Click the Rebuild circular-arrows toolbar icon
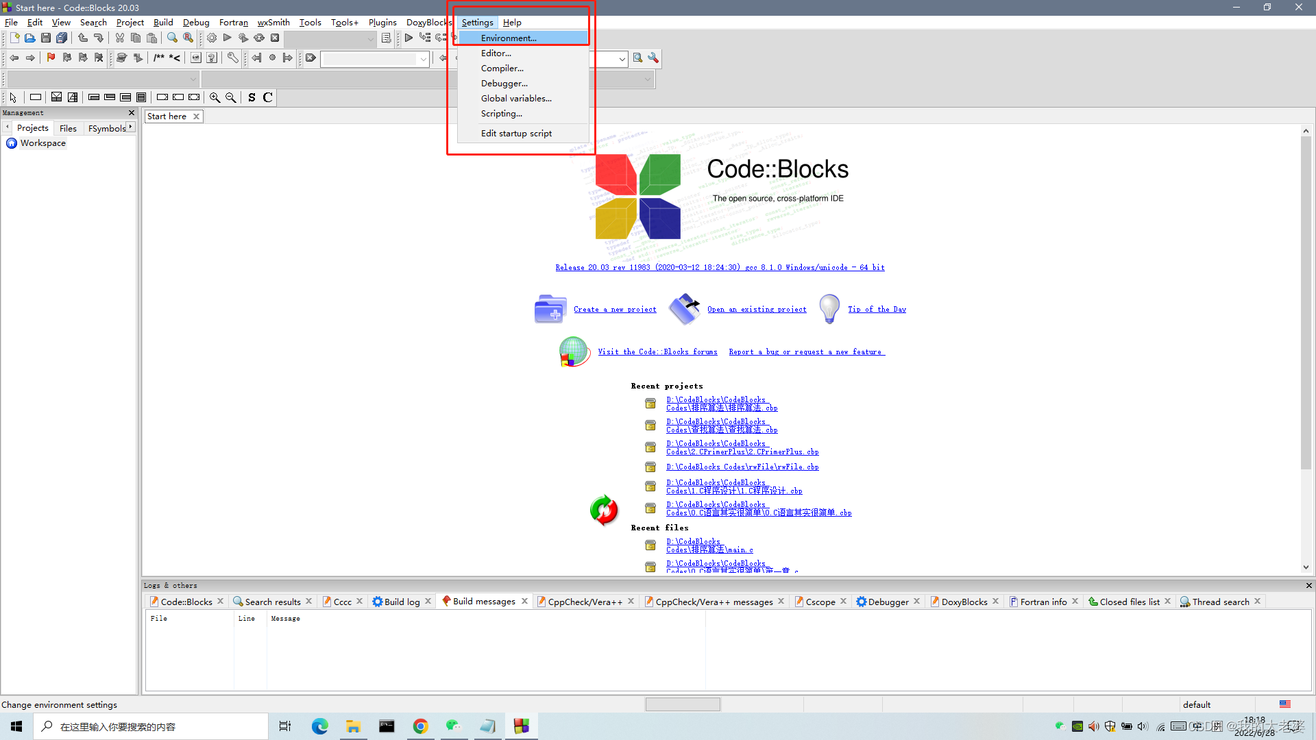 (x=259, y=38)
